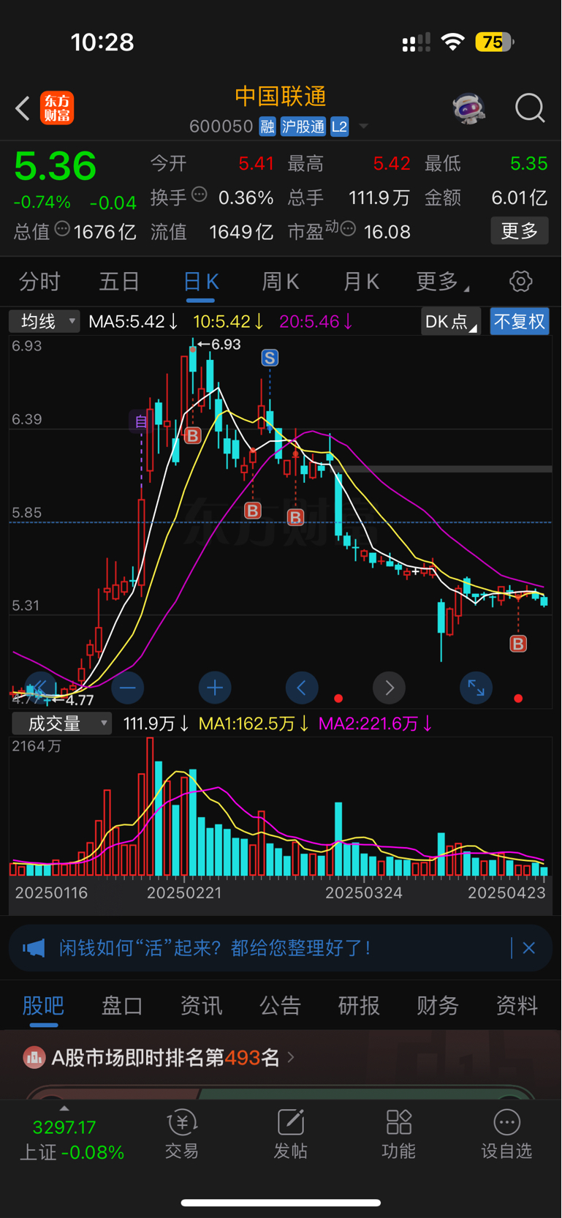
Task: Open the 公告 tab
Action: tap(280, 1006)
